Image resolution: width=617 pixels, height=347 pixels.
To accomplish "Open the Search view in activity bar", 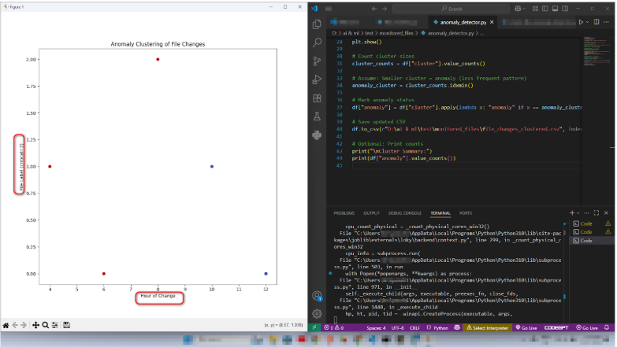I will (x=317, y=42).
